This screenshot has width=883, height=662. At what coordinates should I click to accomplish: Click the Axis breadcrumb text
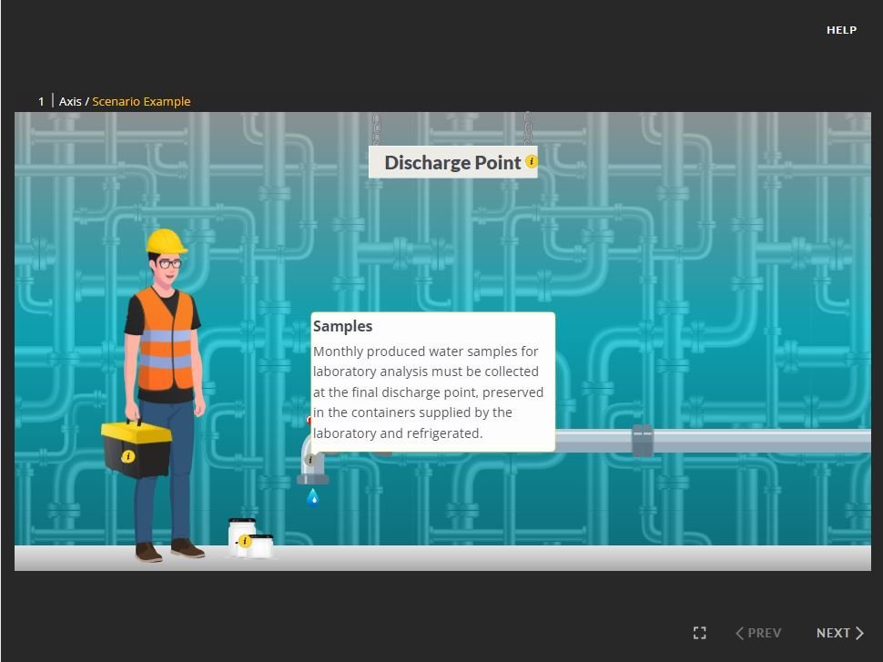(x=70, y=101)
